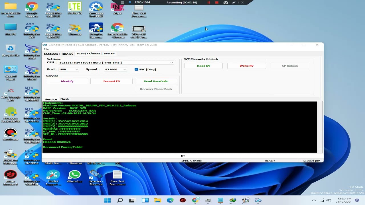This screenshot has width=365, height=205.
Task: Open the taskbar clock and date
Action: (x=344, y=200)
